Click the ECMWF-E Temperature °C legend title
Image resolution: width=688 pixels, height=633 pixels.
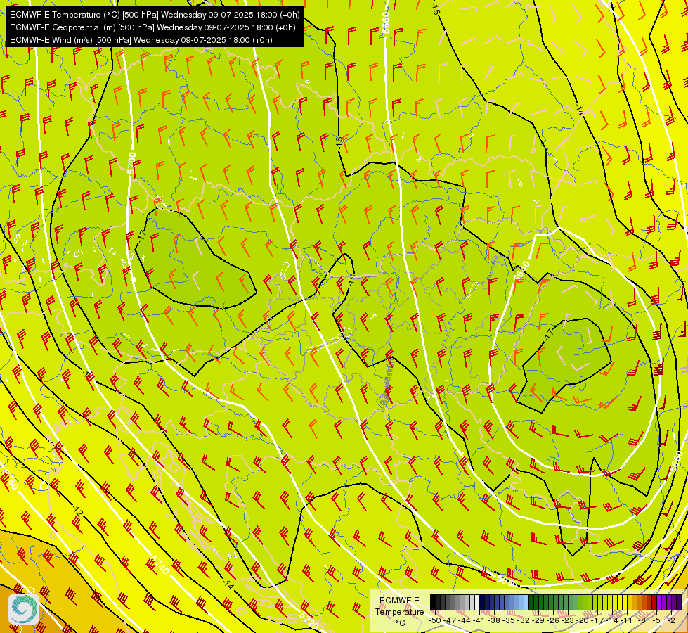pyautogui.click(x=400, y=611)
